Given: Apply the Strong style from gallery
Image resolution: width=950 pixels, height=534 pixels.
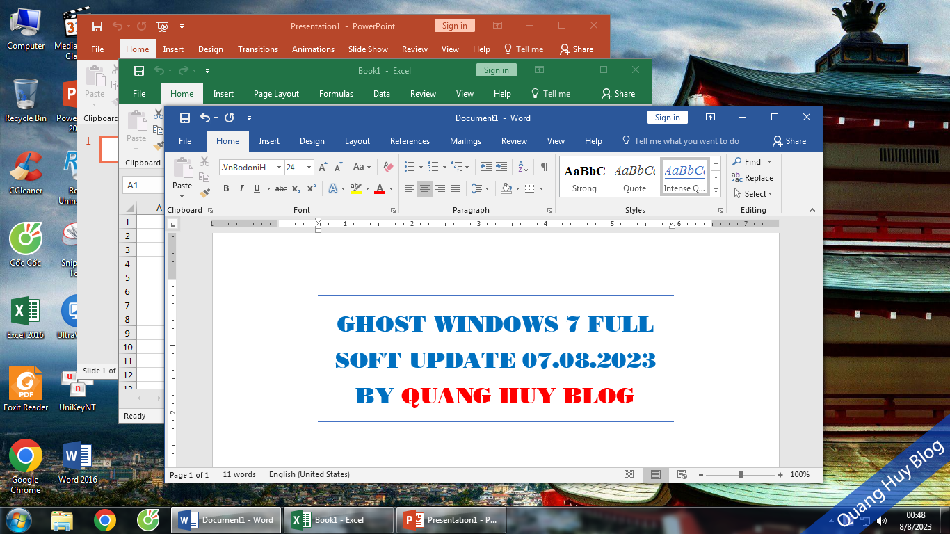Looking at the screenshot, I should point(584,178).
